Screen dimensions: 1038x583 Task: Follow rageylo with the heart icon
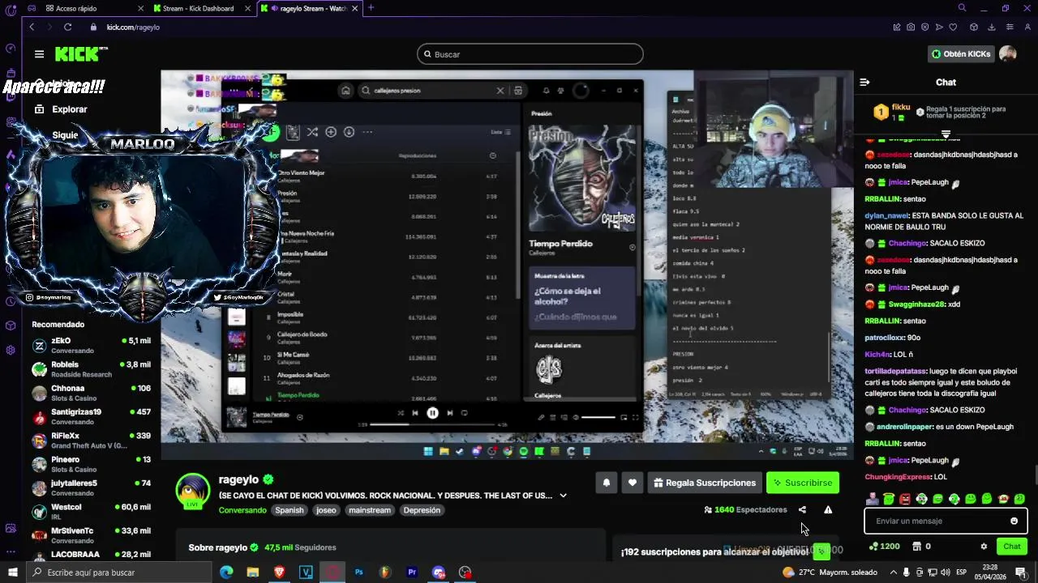pos(633,483)
